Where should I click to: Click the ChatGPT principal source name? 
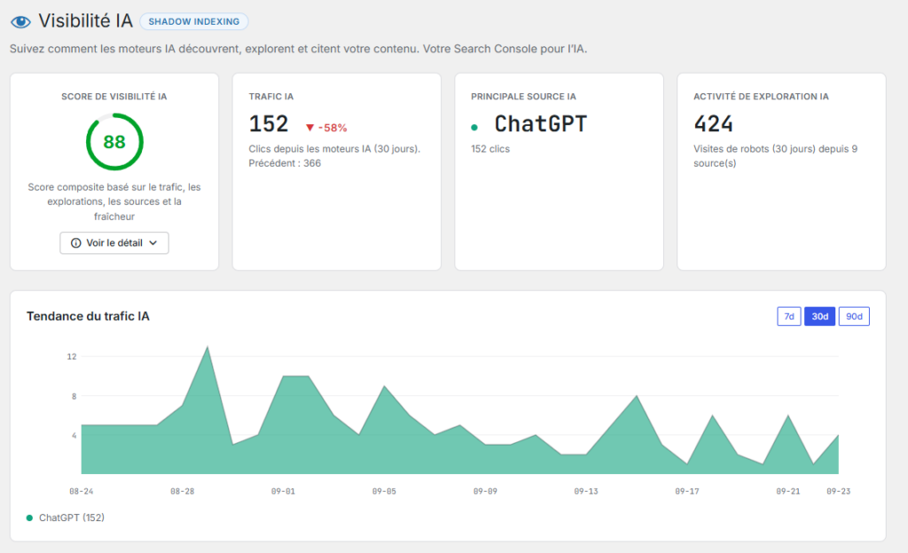point(540,124)
